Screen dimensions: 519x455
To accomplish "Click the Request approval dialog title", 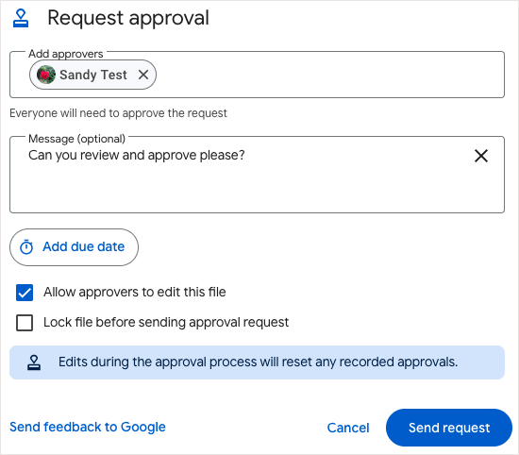I will click(x=128, y=18).
